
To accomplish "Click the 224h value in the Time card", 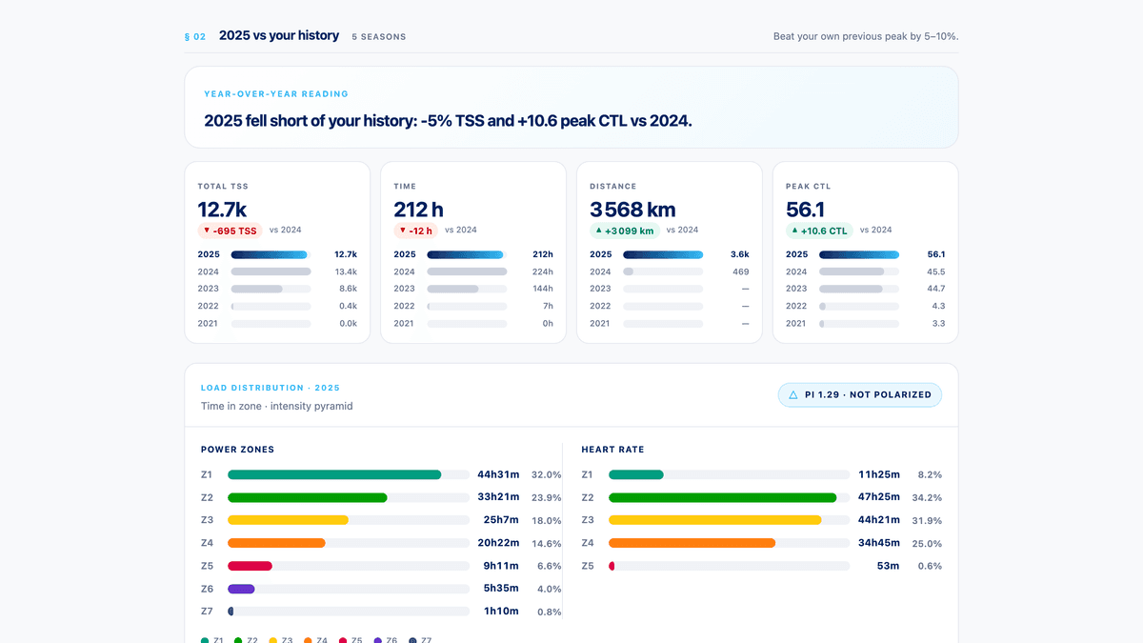I will point(543,271).
